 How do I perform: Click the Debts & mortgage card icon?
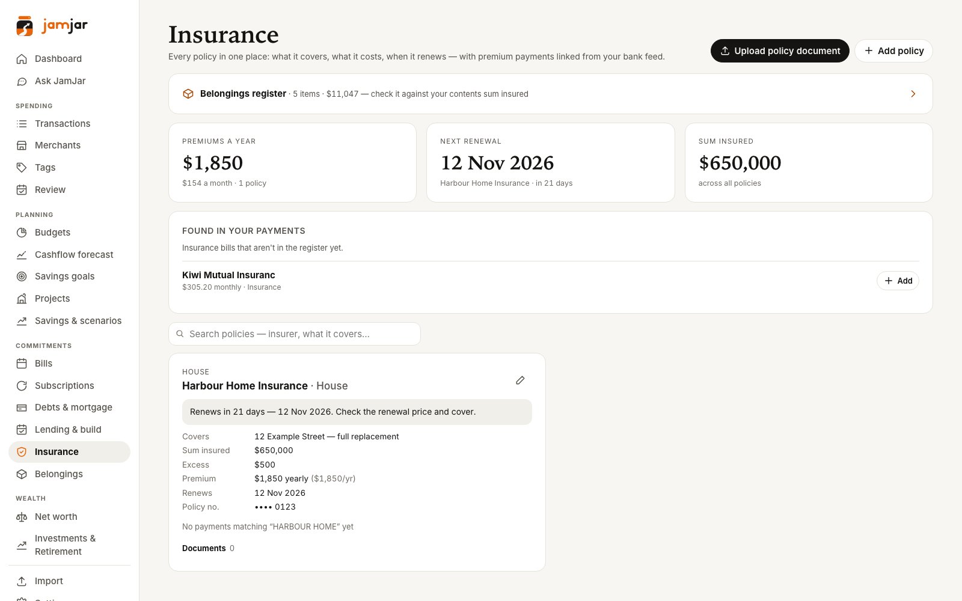(22, 407)
